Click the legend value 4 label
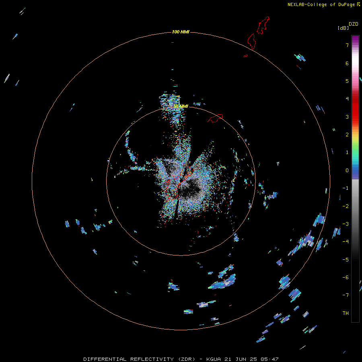362x362 pixels. click(347, 99)
